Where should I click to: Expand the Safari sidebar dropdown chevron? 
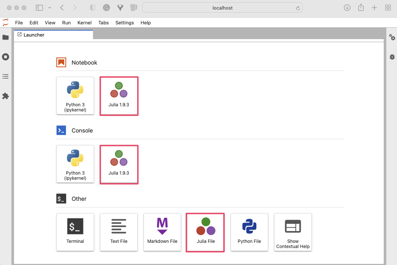point(50,8)
